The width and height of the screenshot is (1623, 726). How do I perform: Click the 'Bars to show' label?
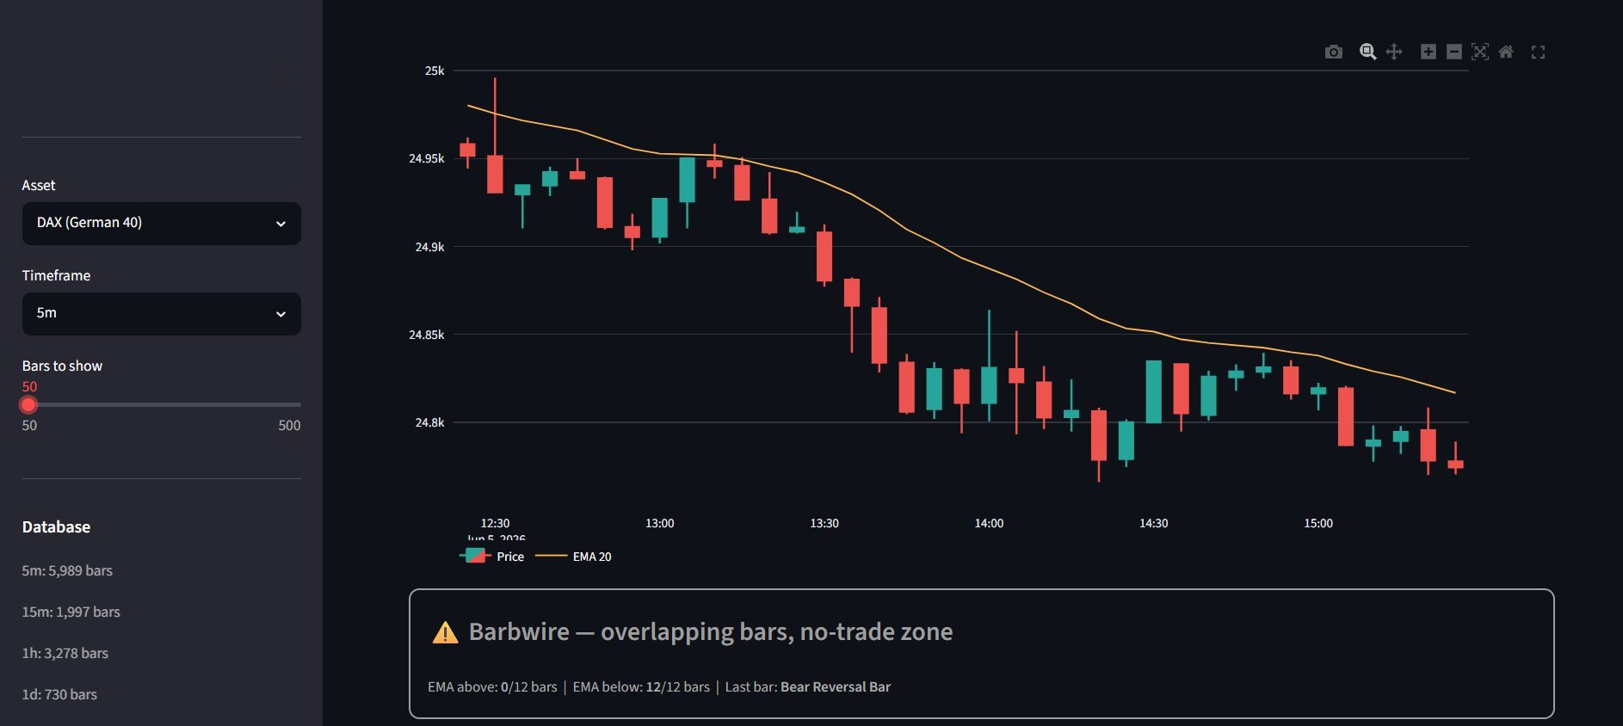[x=62, y=366]
